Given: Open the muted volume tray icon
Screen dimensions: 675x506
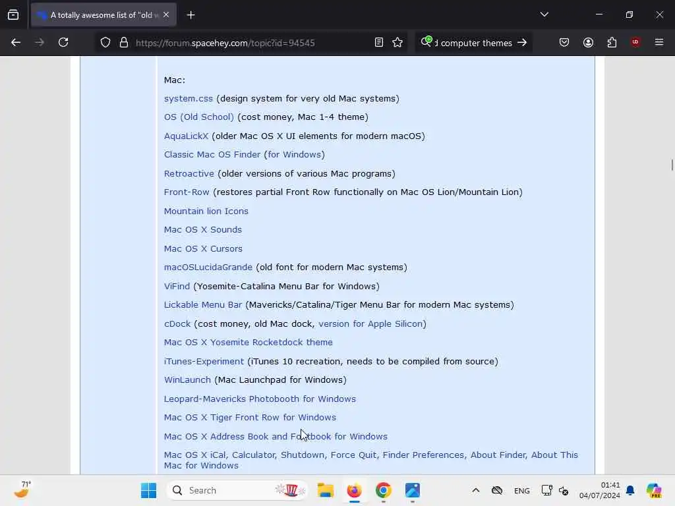Looking at the screenshot, I should pyautogui.click(x=564, y=490).
